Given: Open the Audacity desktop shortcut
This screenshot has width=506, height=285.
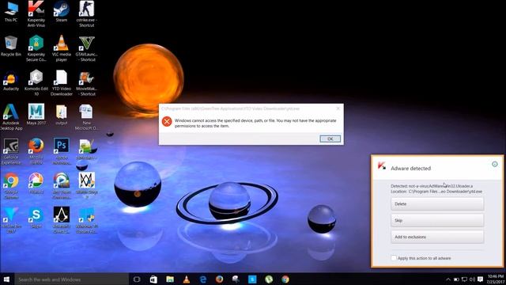Looking at the screenshot, I should (x=11, y=81).
